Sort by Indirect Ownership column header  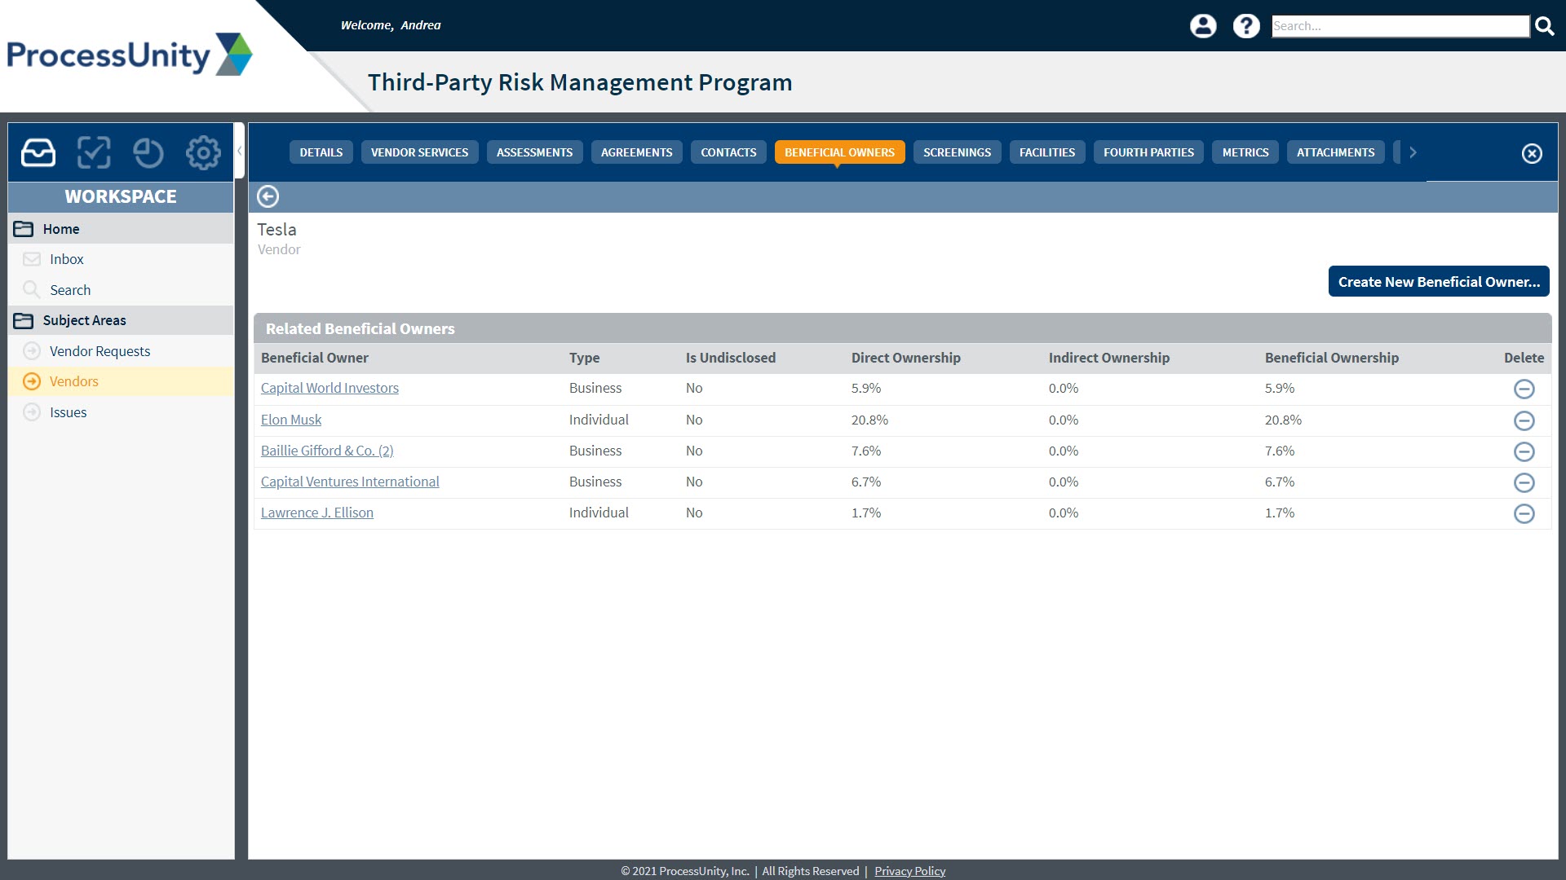(1108, 358)
